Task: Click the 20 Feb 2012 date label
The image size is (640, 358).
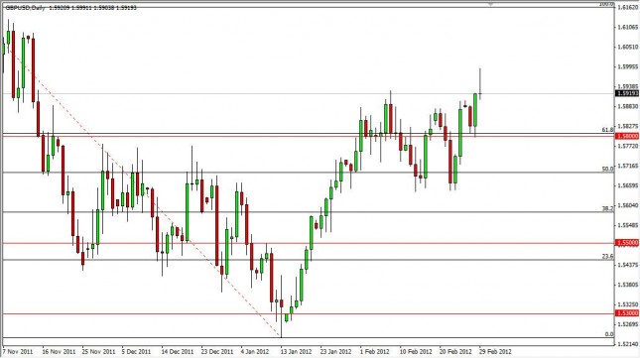Action: coord(455,351)
